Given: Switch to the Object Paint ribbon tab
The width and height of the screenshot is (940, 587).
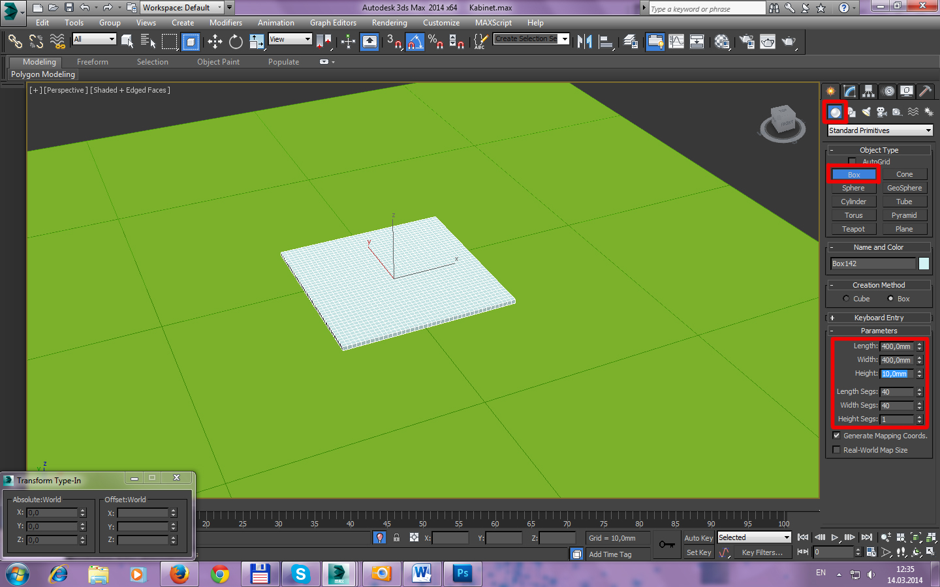Looking at the screenshot, I should [218, 62].
